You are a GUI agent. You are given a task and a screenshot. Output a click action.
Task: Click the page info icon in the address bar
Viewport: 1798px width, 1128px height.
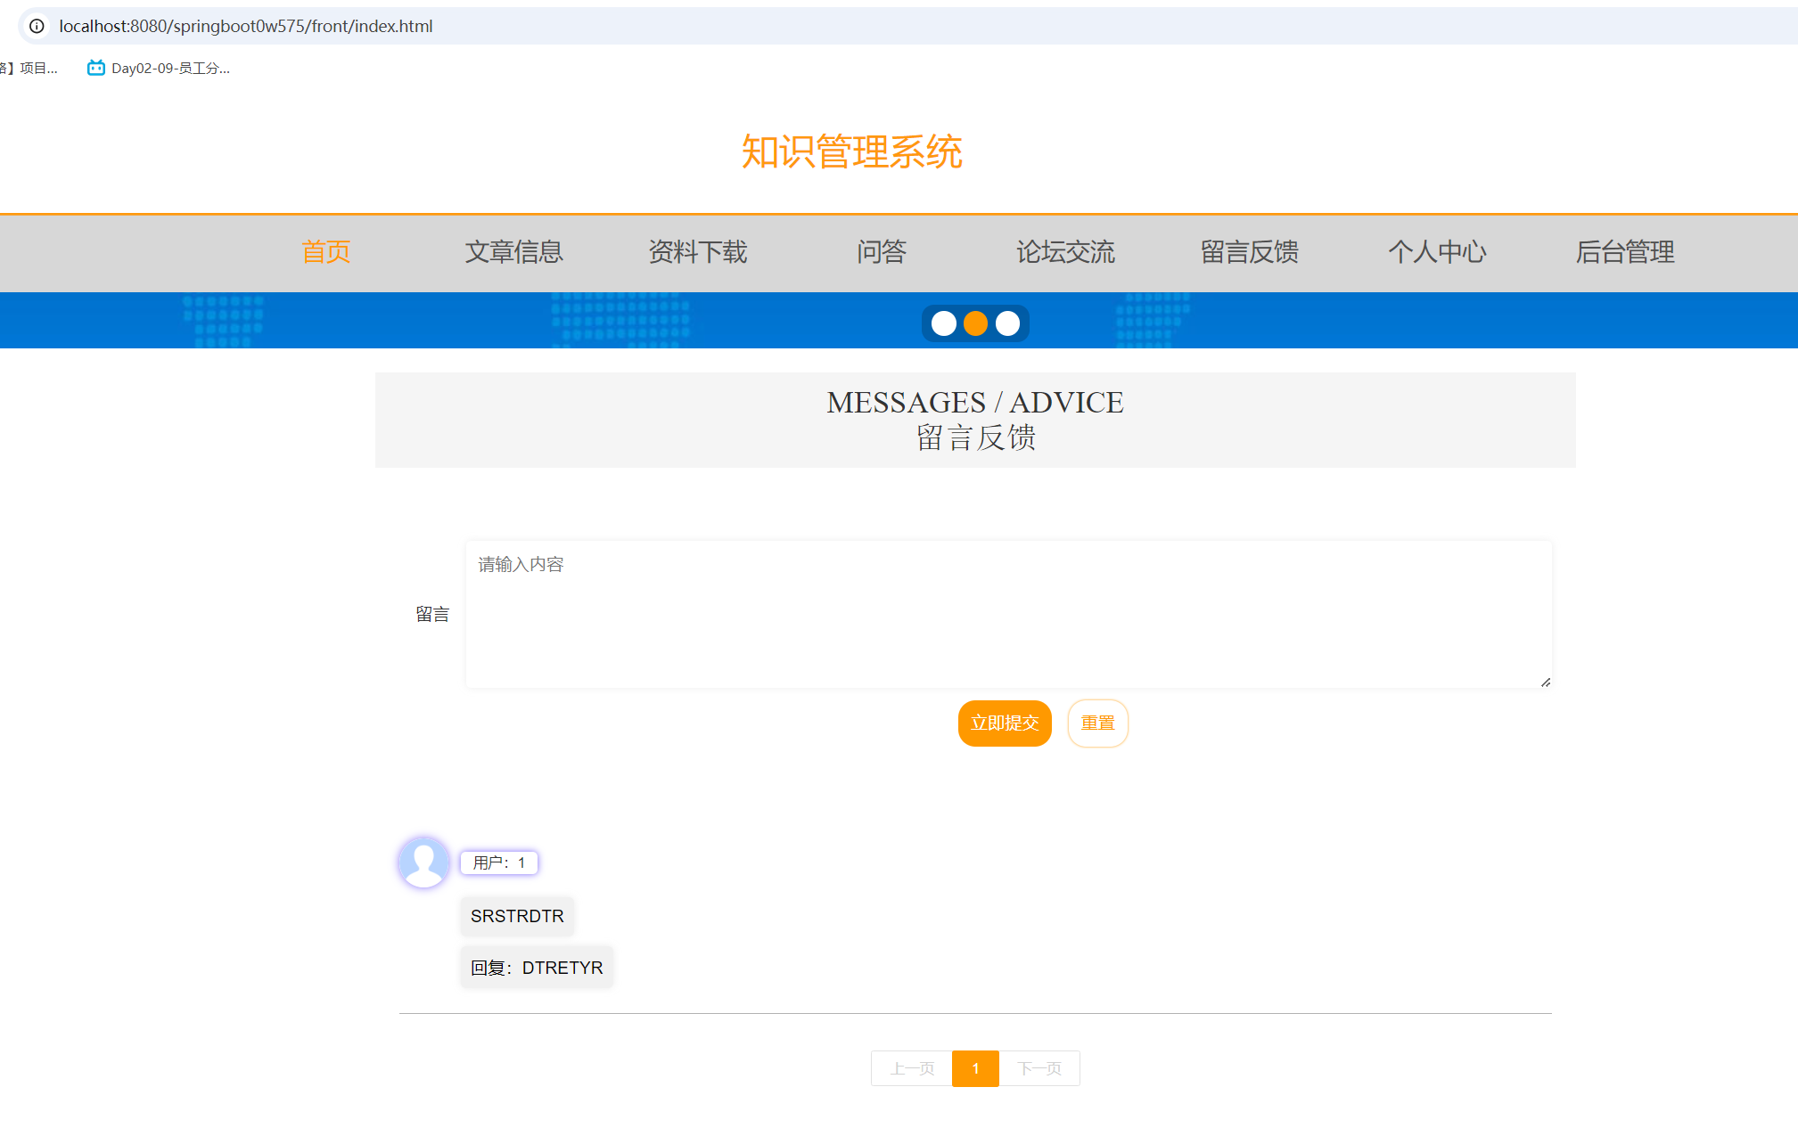36,26
